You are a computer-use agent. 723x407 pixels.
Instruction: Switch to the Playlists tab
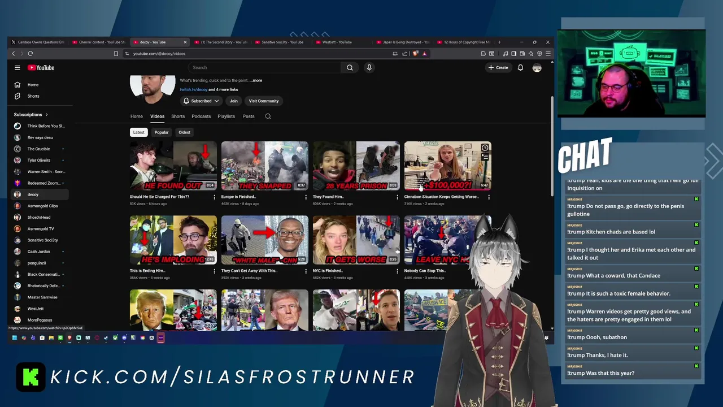tap(226, 116)
